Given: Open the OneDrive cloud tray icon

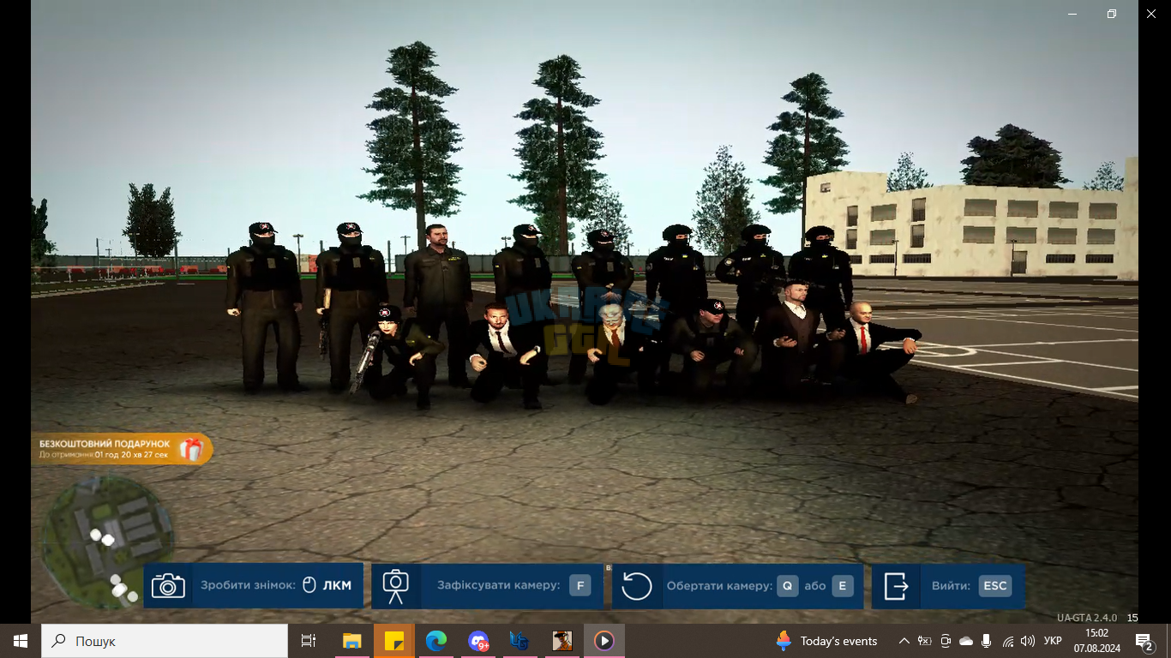Looking at the screenshot, I should tap(966, 641).
